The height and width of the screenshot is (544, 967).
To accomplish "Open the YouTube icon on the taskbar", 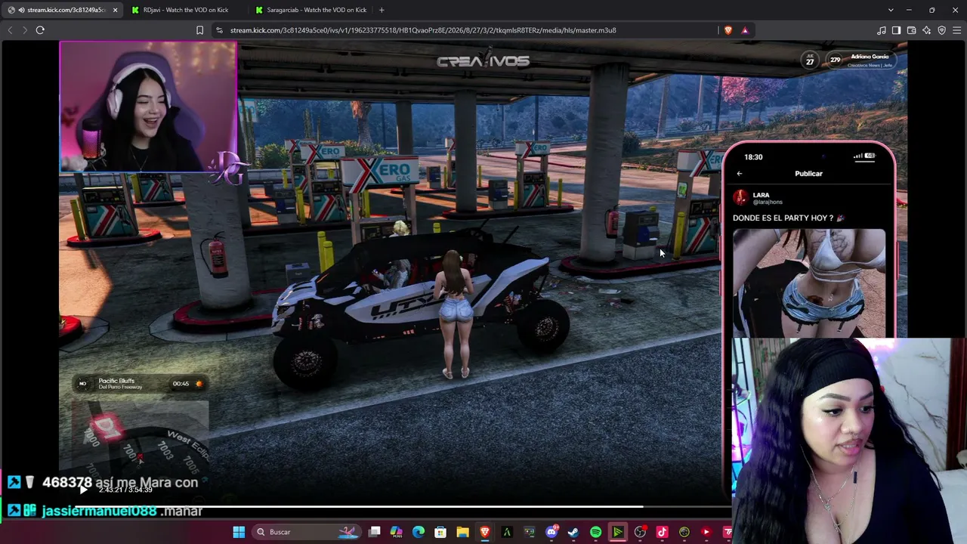I will [706, 532].
